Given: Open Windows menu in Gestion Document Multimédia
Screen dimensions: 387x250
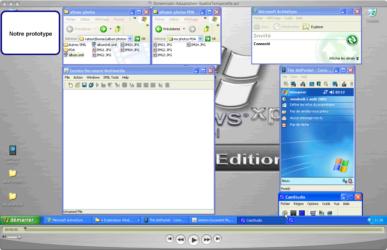Looking at the screenshot, I should pyautogui.click(x=93, y=77).
